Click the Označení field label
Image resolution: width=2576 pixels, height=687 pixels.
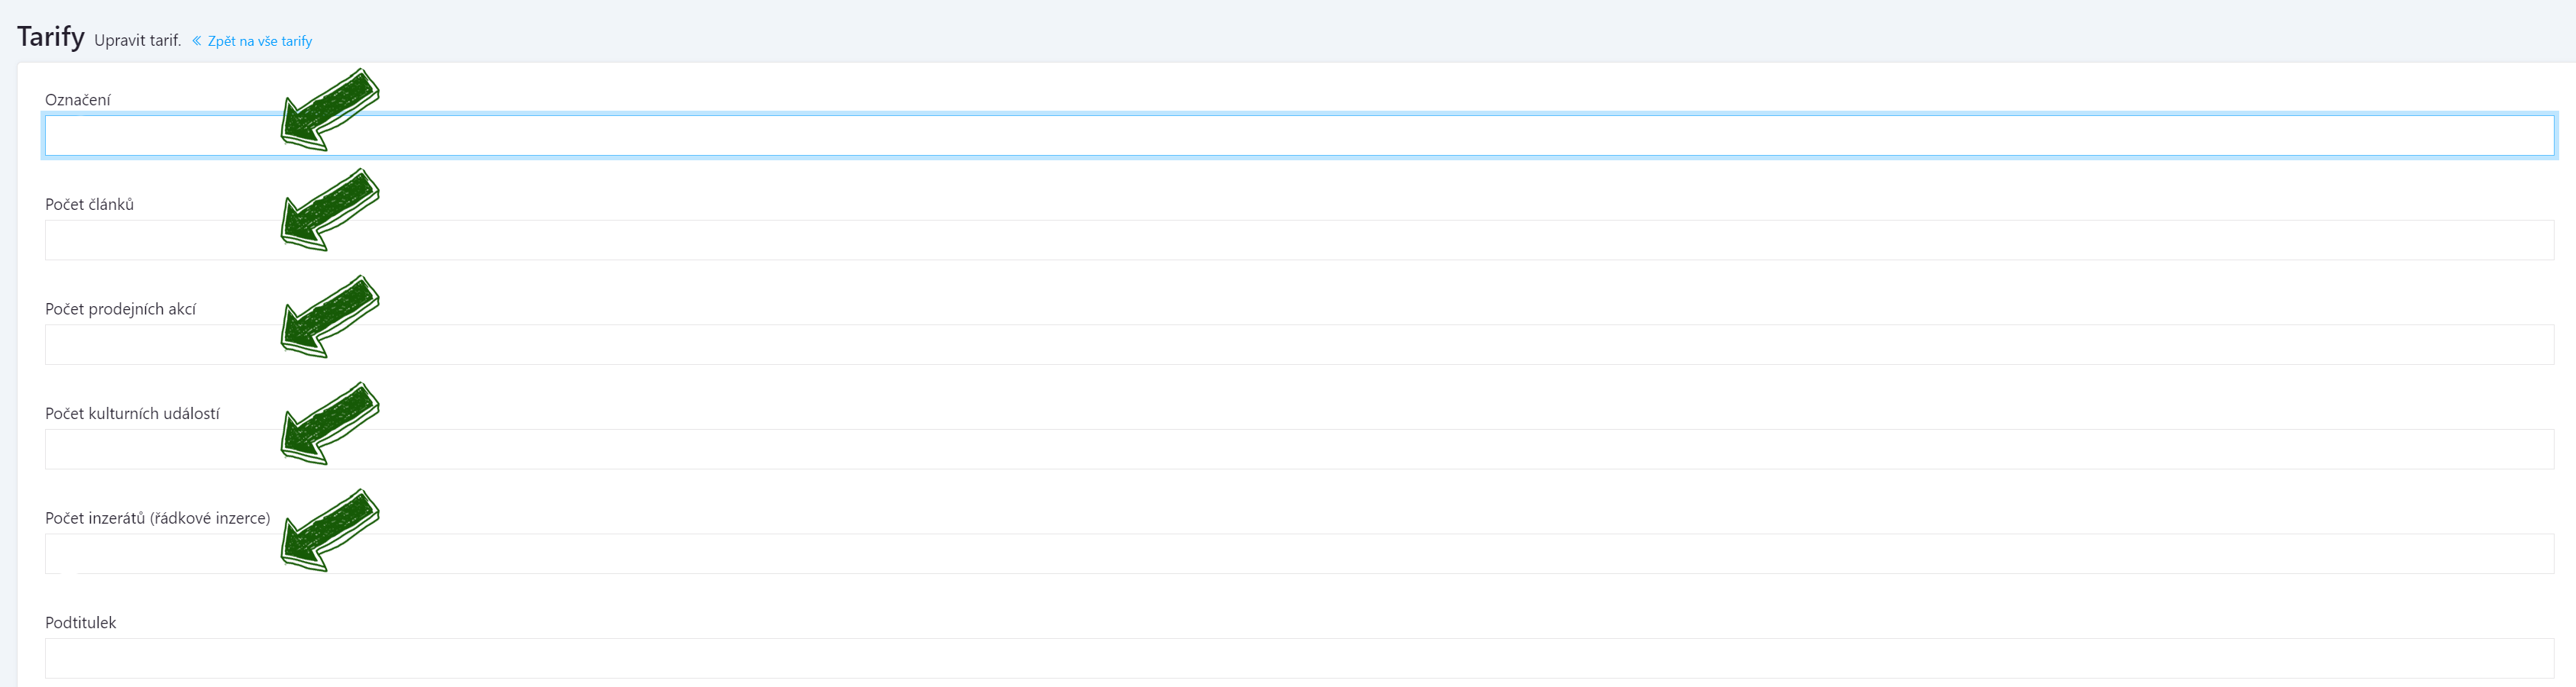tap(78, 100)
